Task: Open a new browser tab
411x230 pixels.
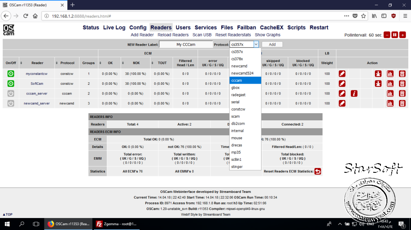Action: 73,5
